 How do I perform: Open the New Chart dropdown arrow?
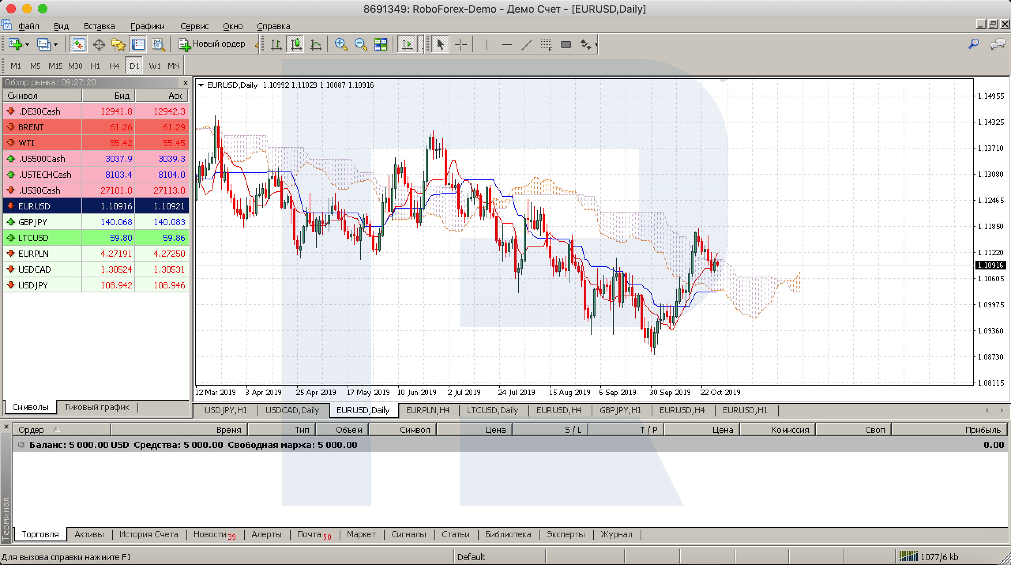[27, 45]
